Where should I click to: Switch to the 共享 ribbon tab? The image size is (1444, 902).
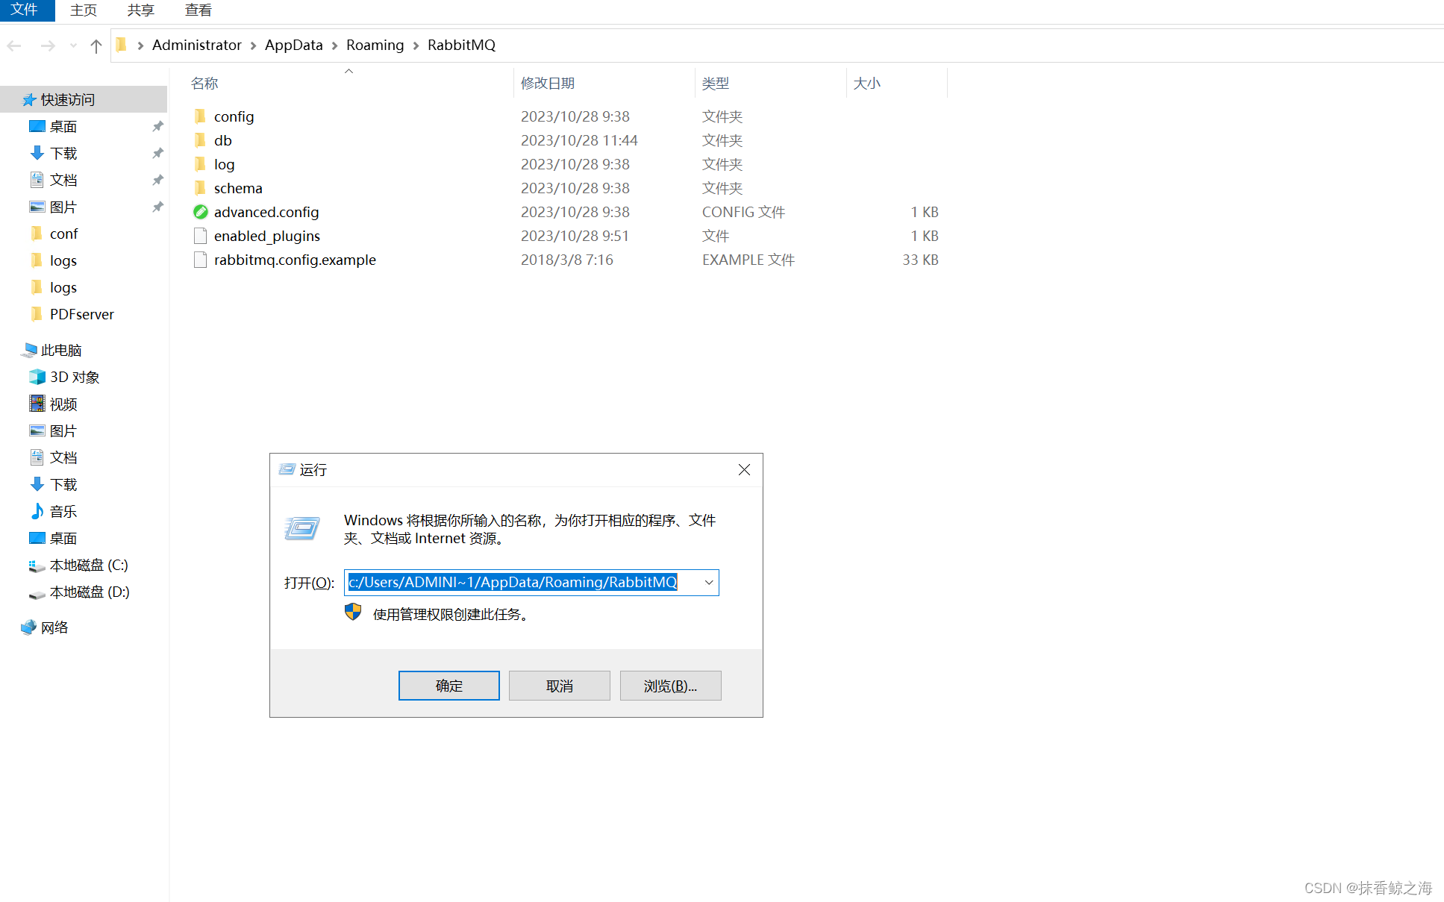(x=140, y=10)
